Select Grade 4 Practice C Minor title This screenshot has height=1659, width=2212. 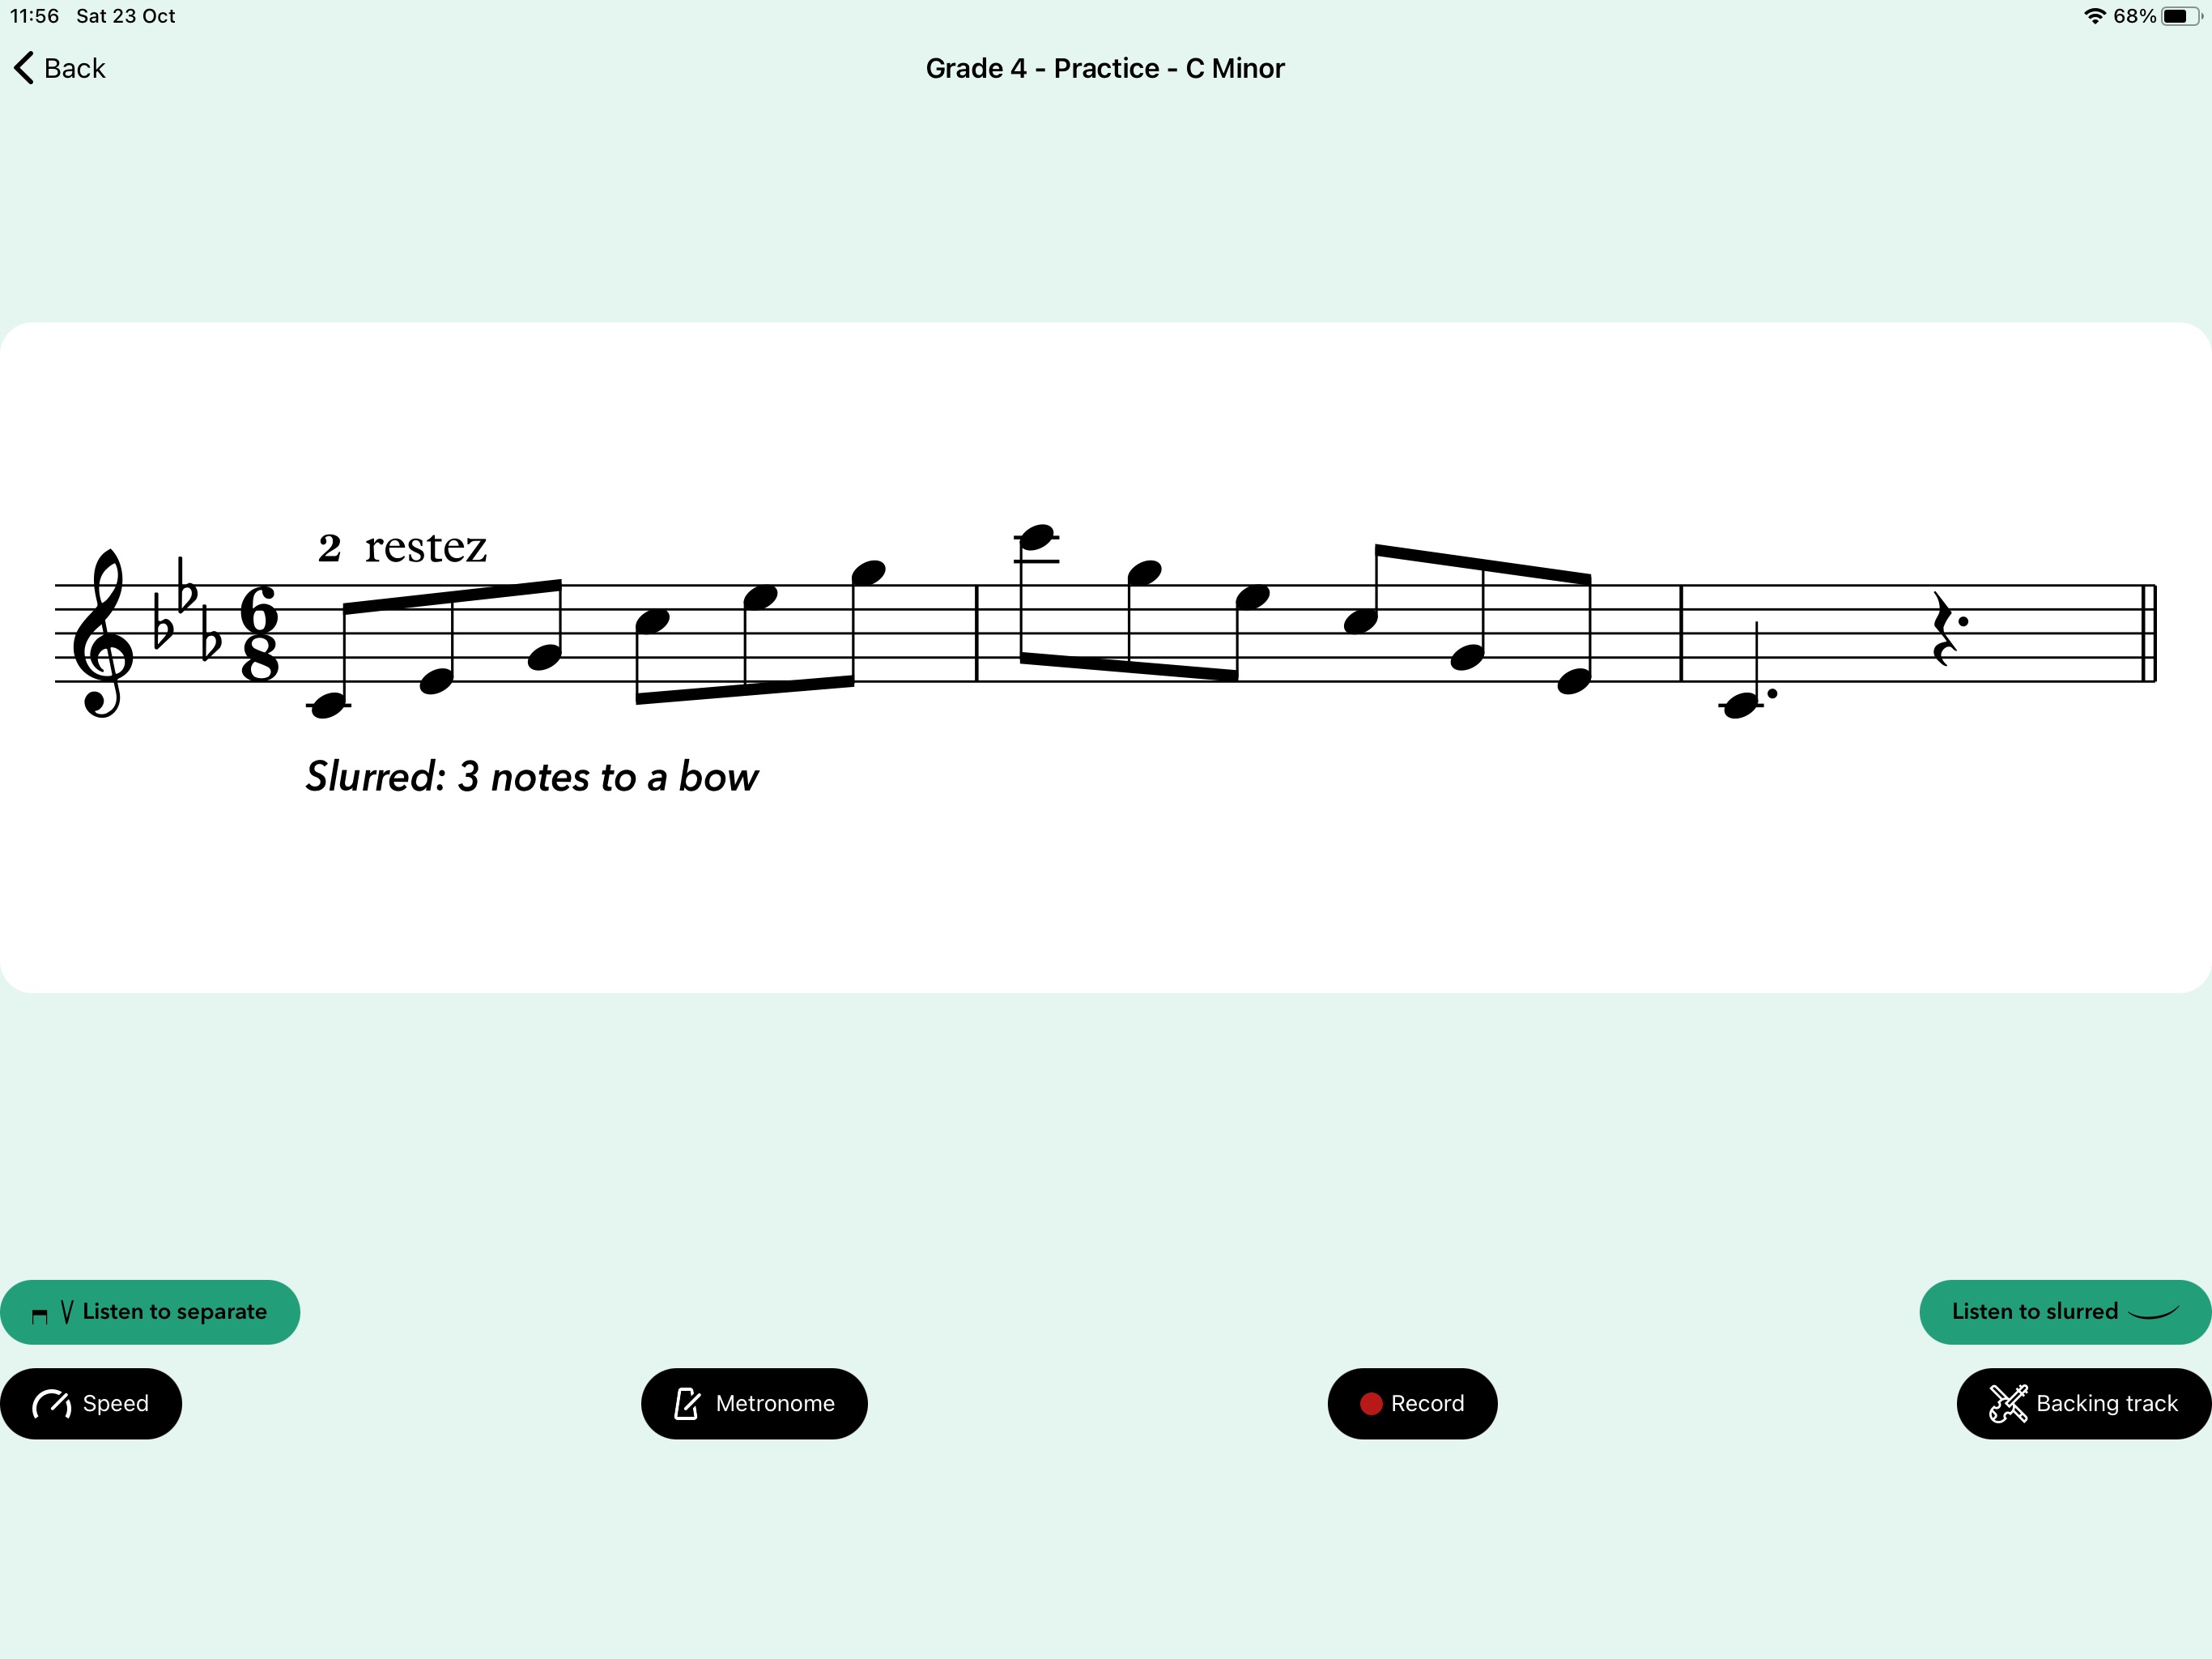[x=1104, y=68]
